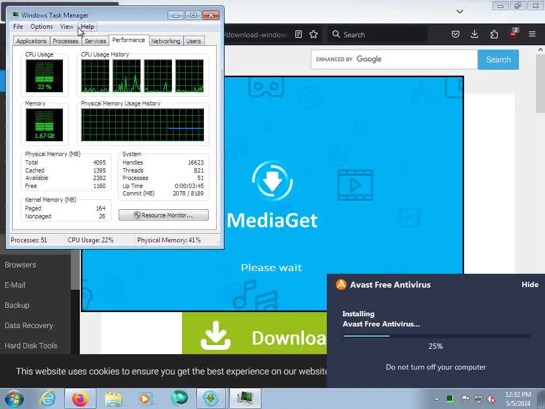545x409 pixels.
Task: Switch to Firefox in the taskbar
Action: point(80,398)
